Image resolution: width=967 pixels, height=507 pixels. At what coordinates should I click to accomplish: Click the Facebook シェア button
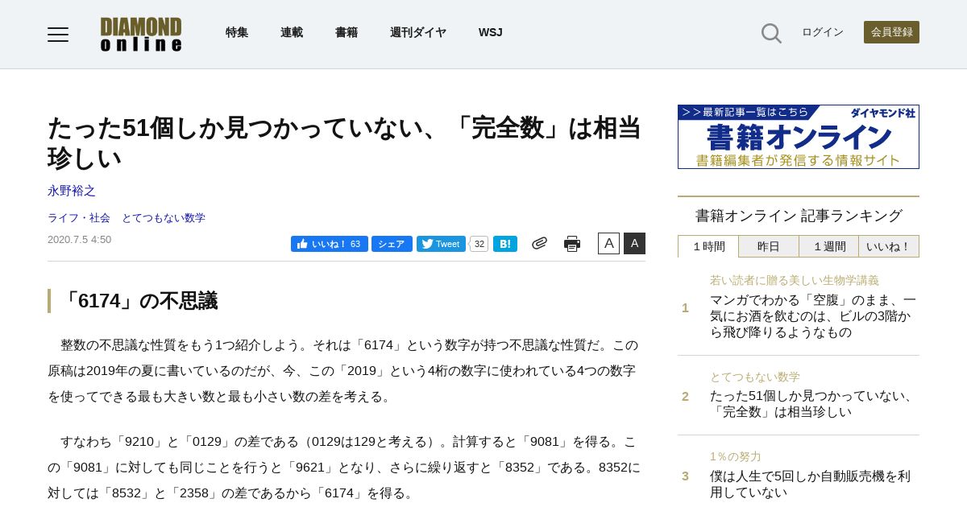tap(392, 244)
